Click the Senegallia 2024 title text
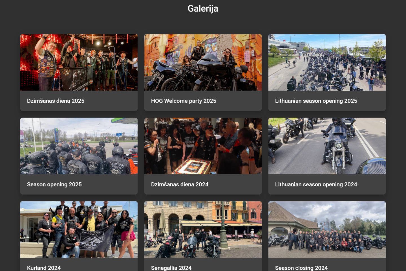The height and width of the screenshot is (271, 406). pos(171,268)
